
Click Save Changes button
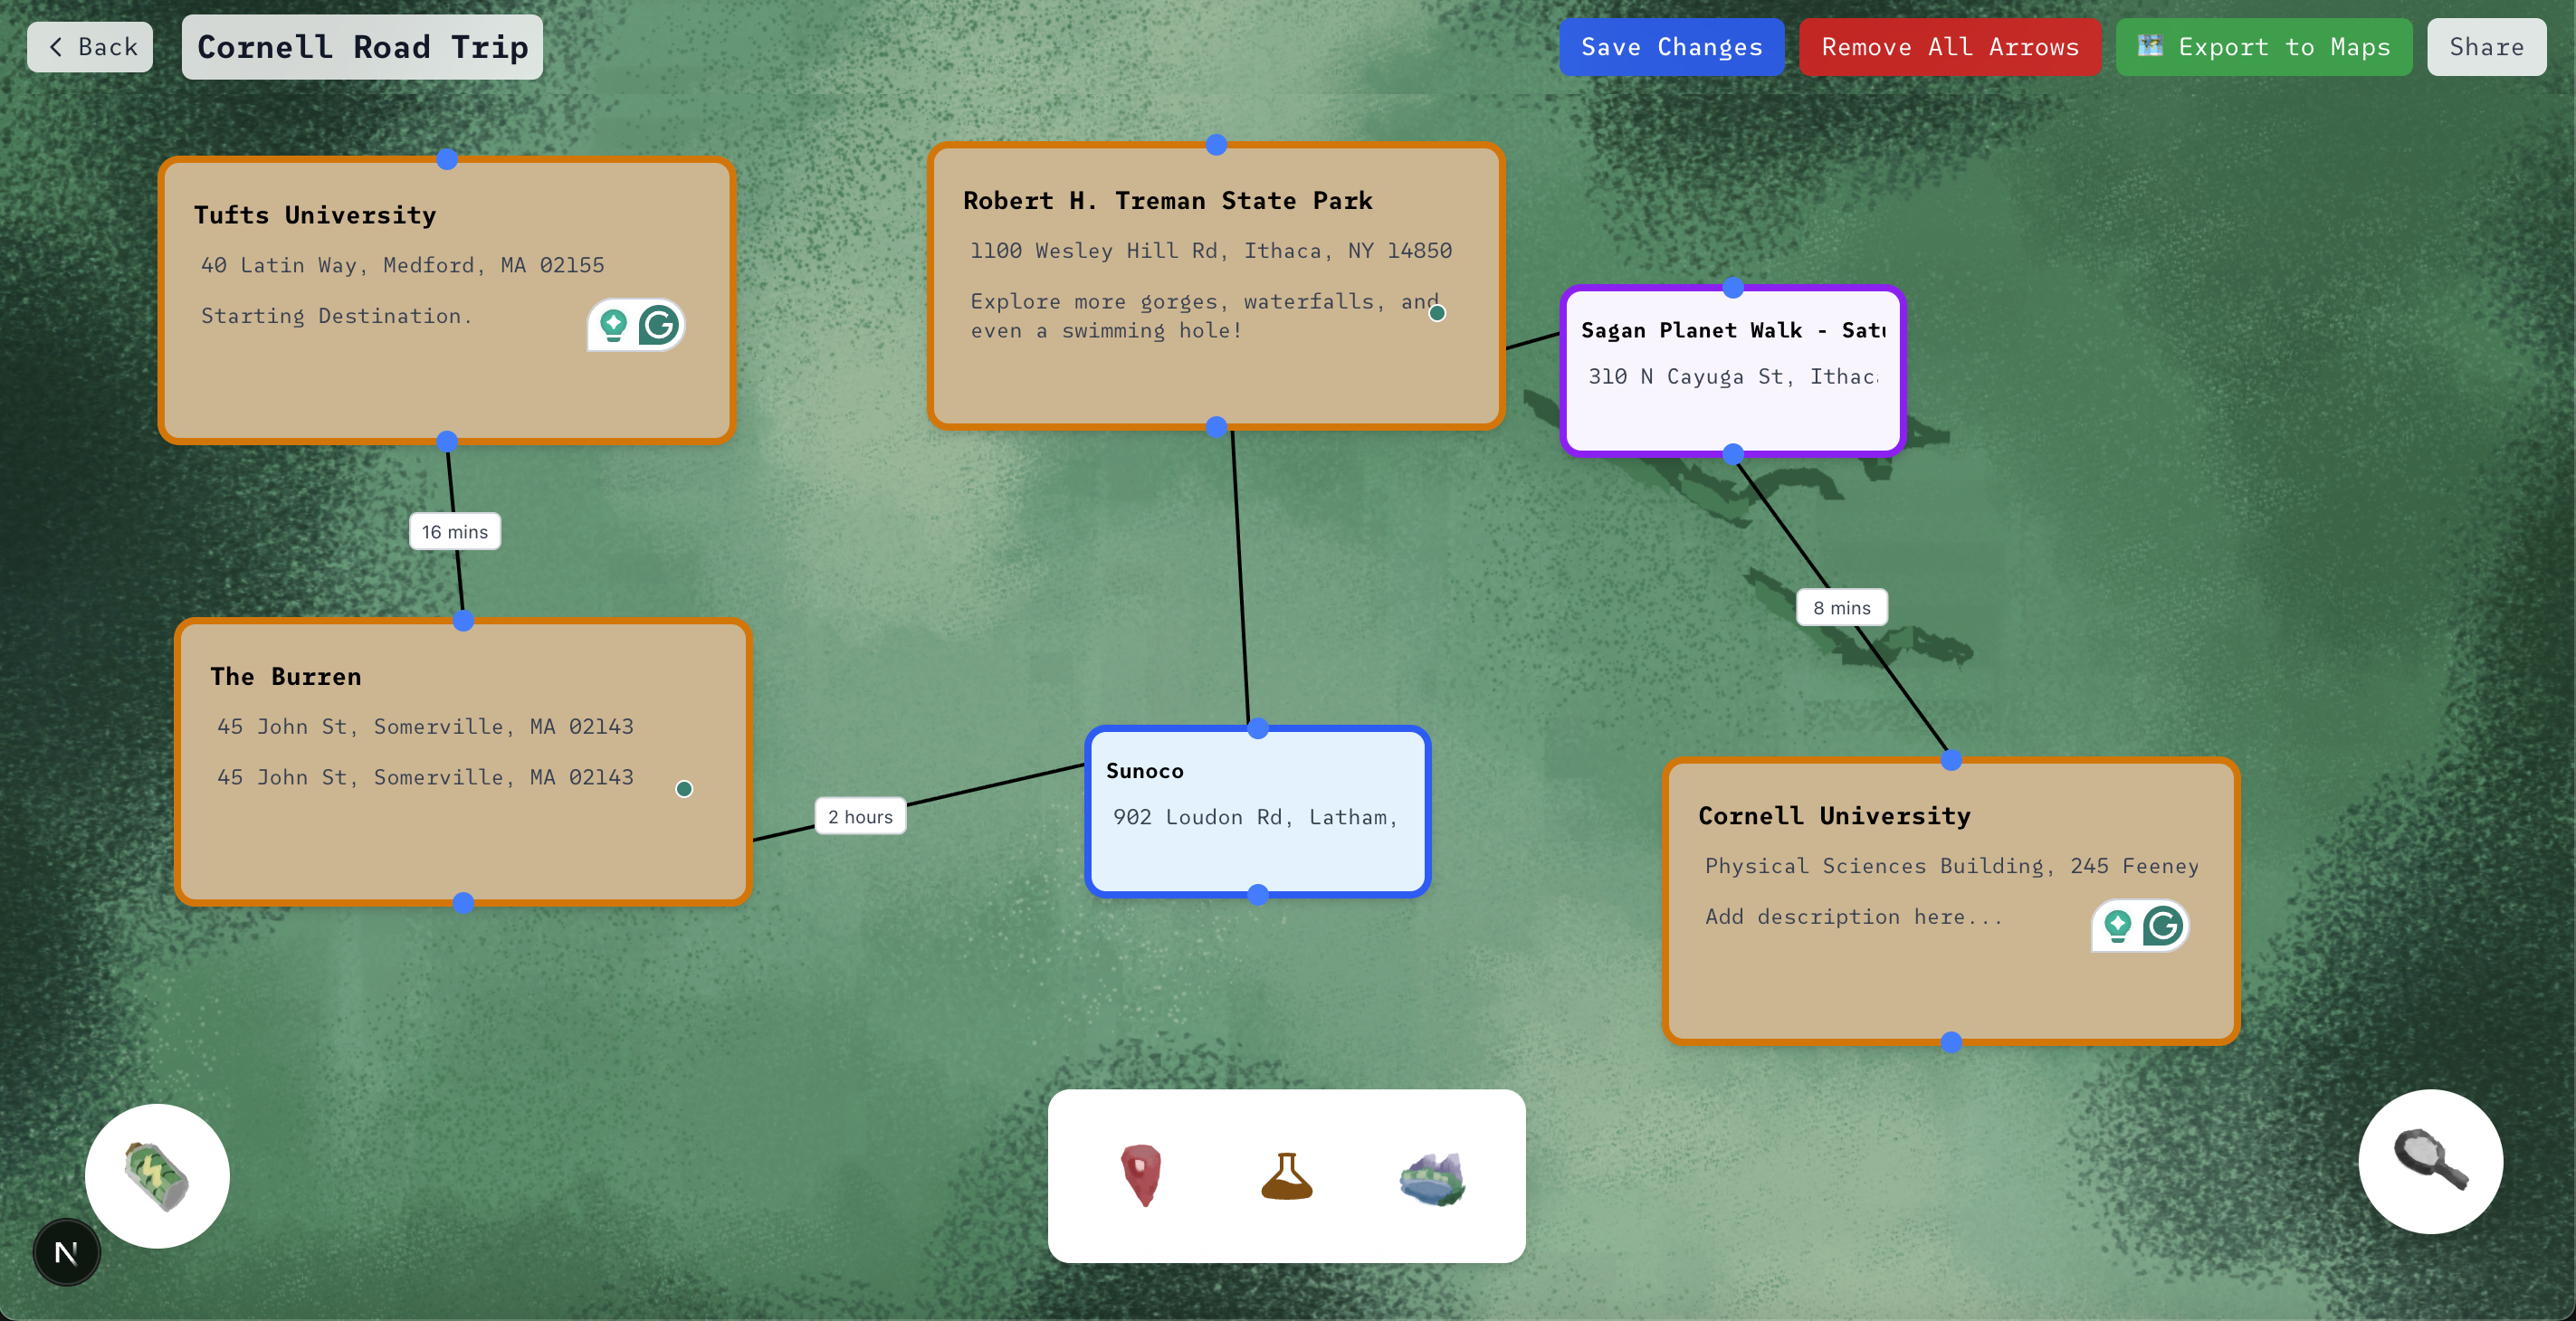click(1671, 47)
